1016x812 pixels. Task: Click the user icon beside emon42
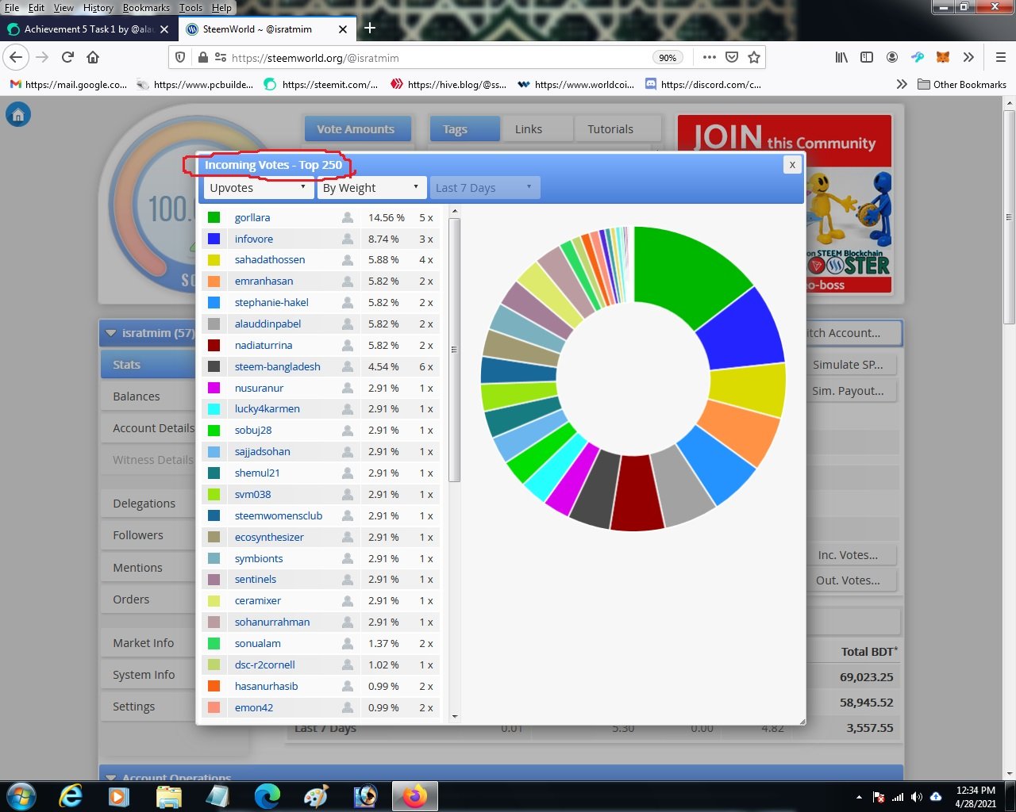click(x=348, y=707)
